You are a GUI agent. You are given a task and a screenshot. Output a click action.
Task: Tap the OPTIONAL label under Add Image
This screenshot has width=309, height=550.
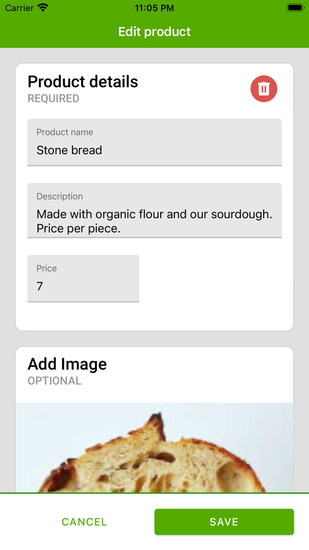pos(54,381)
